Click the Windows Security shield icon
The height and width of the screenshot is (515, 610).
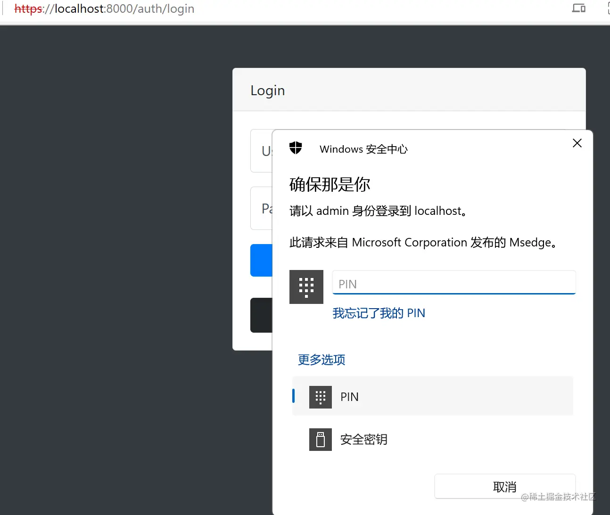pos(296,148)
